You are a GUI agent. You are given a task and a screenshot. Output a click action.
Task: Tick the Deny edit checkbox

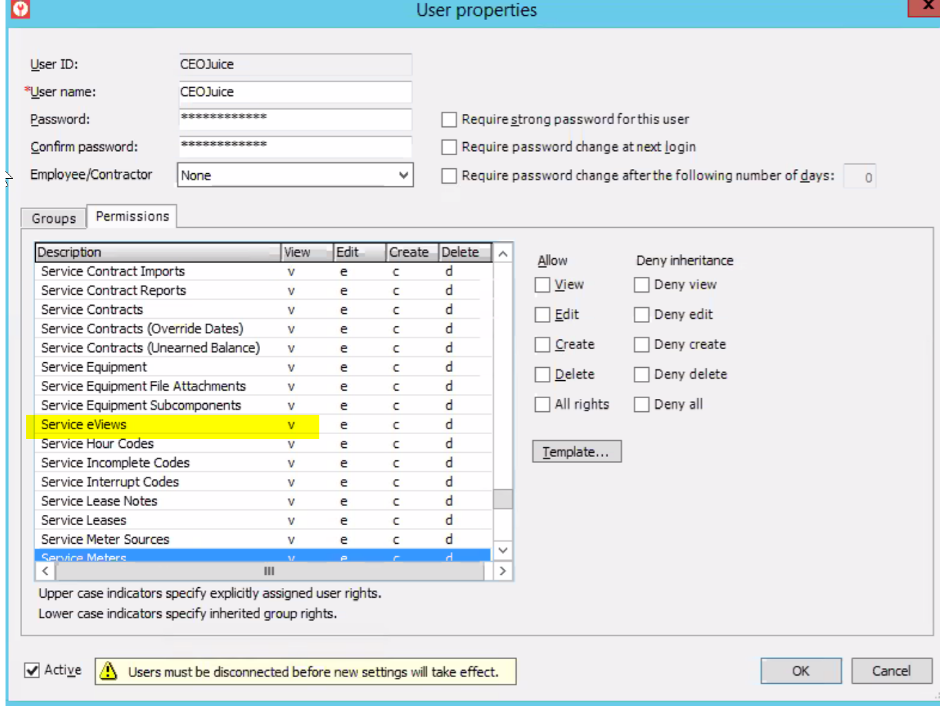coord(641,315)
